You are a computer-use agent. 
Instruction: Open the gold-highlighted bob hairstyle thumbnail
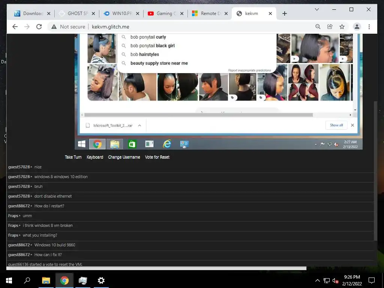click(334, 82)
